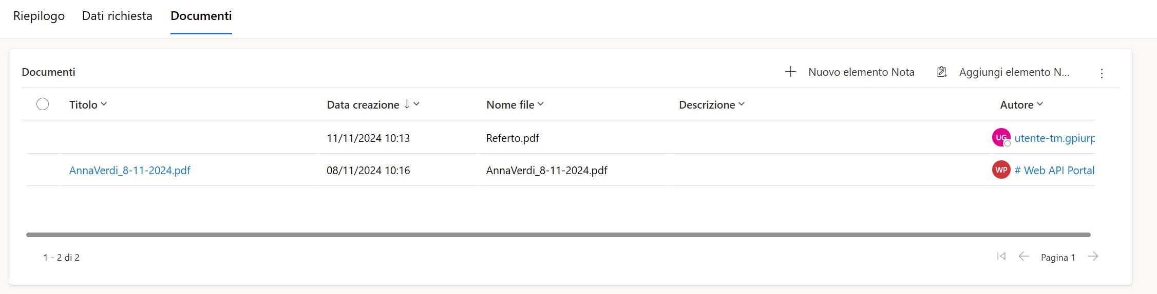
Task: Toggle the select-all rows circle checkbox
Action: tap(43, 104)
